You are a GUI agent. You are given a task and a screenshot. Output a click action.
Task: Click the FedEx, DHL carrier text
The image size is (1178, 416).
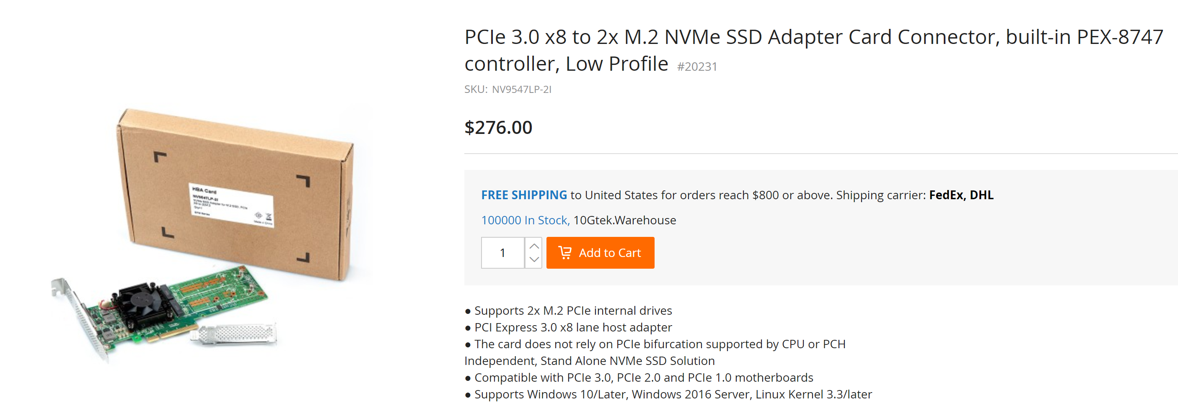pyautogui.click(x=961, y=195)
